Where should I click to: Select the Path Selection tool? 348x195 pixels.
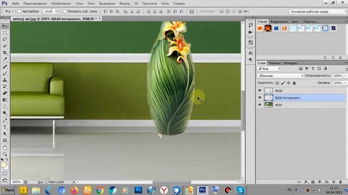coord(5,134)
